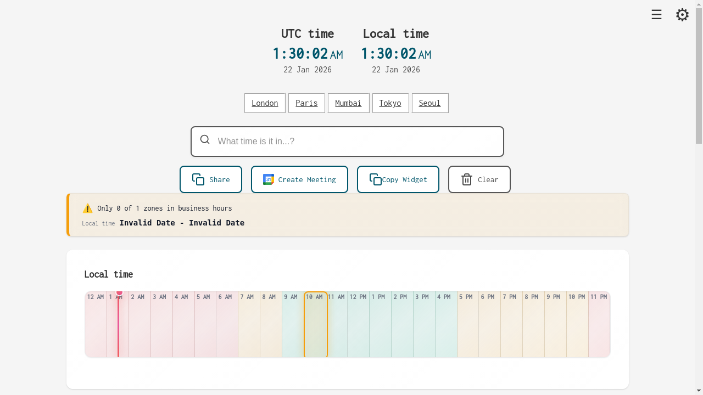703x395 pixels.
Task: Choose the Tokyo city link
Action: point(390,103)
